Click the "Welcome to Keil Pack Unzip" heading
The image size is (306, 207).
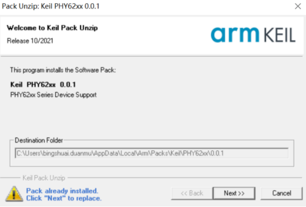pyautogui.click(x=52, y=28)
